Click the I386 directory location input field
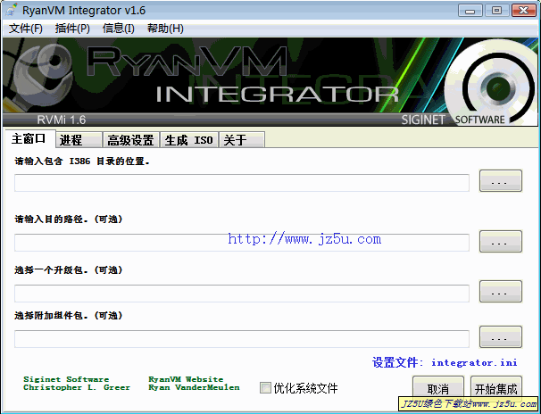Screen dimensions: 541x414 (x=242, y=183)
